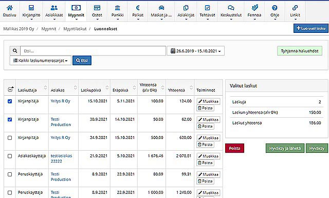Viewport: 329px width, 198px height.
Task: Open Palkat euro icon
Action: (x=138, y=8)
